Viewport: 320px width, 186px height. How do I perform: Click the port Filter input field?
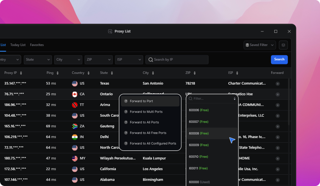pyautogui.click(x=212, y=99)
